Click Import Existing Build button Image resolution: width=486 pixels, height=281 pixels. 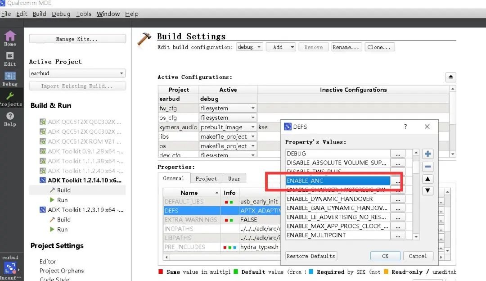point(77,86)
